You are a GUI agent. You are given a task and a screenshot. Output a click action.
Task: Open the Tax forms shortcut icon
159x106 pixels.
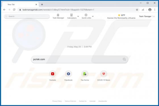[85, 74]
